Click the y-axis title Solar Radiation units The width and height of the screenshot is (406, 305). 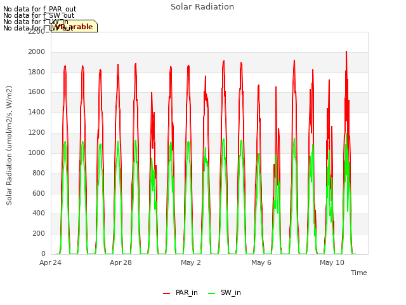pos(9,146)
